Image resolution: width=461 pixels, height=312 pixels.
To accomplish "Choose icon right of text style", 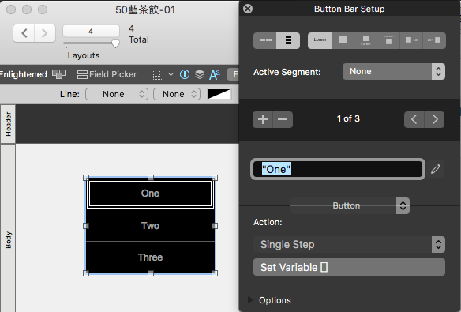I will (x=434, y=40).
